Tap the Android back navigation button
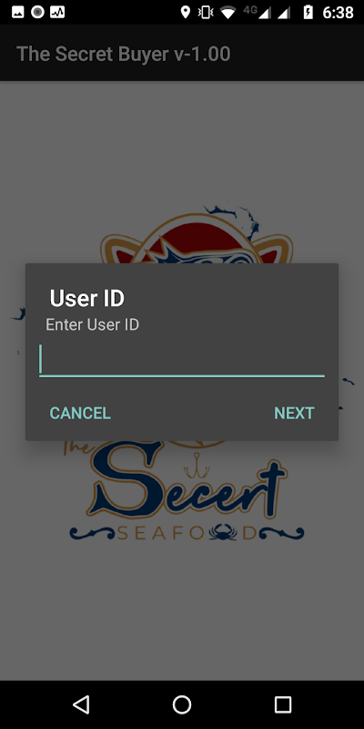Screen dimensions: 364x729 82,704
